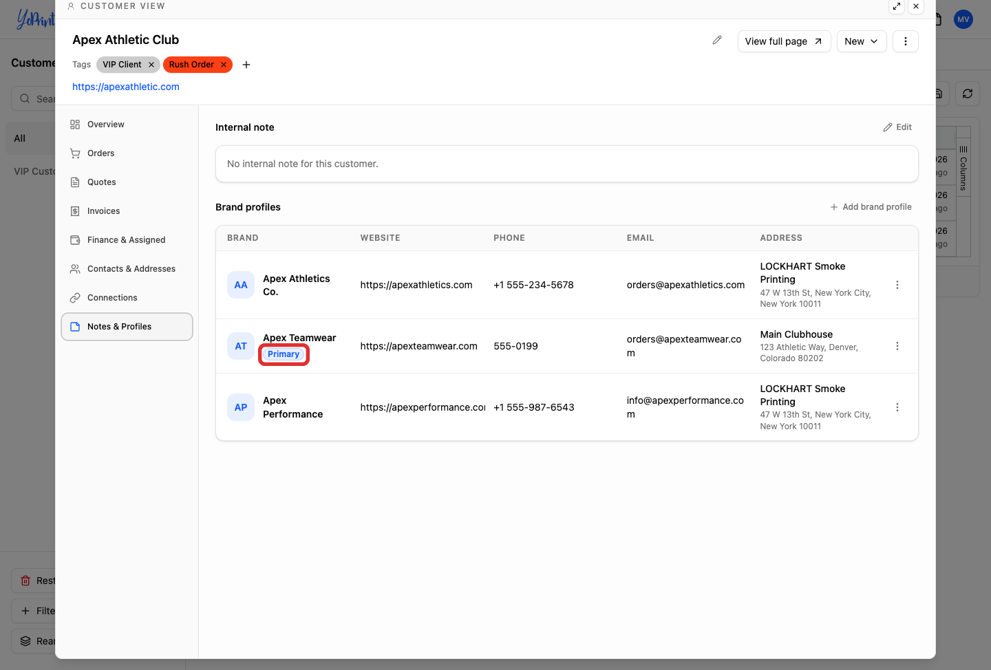
Task: Open the apexathletic.com link
Action: pos(126,87)
